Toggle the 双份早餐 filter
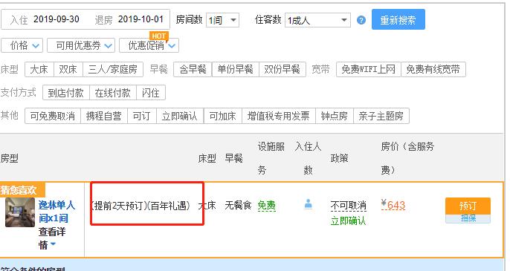This screenshot has width=510, height=271. point(282,69)
